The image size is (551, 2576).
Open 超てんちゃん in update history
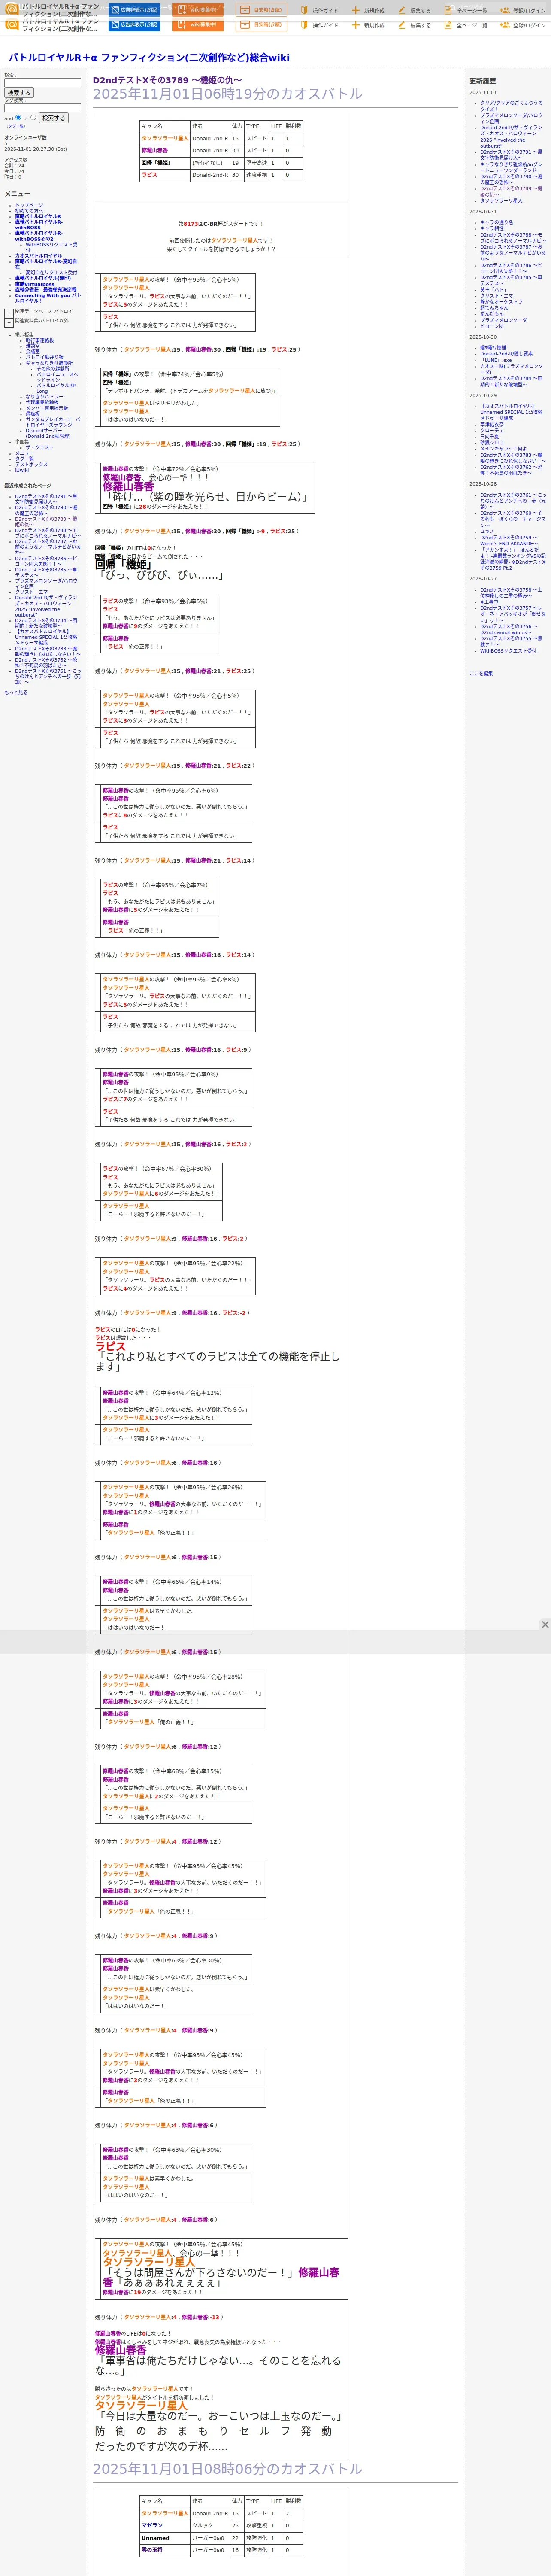point(494,307)
